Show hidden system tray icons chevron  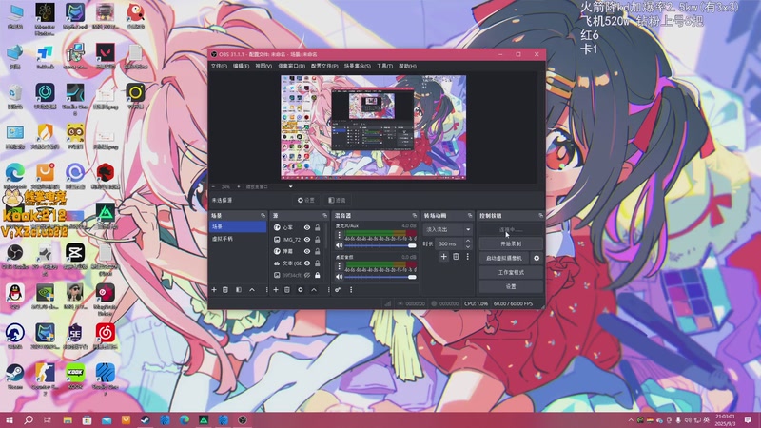click(x=631, y=420)
